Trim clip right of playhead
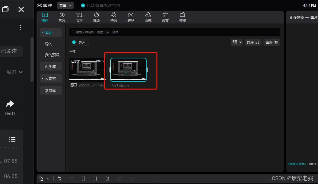This screenshot has height=184, width=318. [108, 179]
